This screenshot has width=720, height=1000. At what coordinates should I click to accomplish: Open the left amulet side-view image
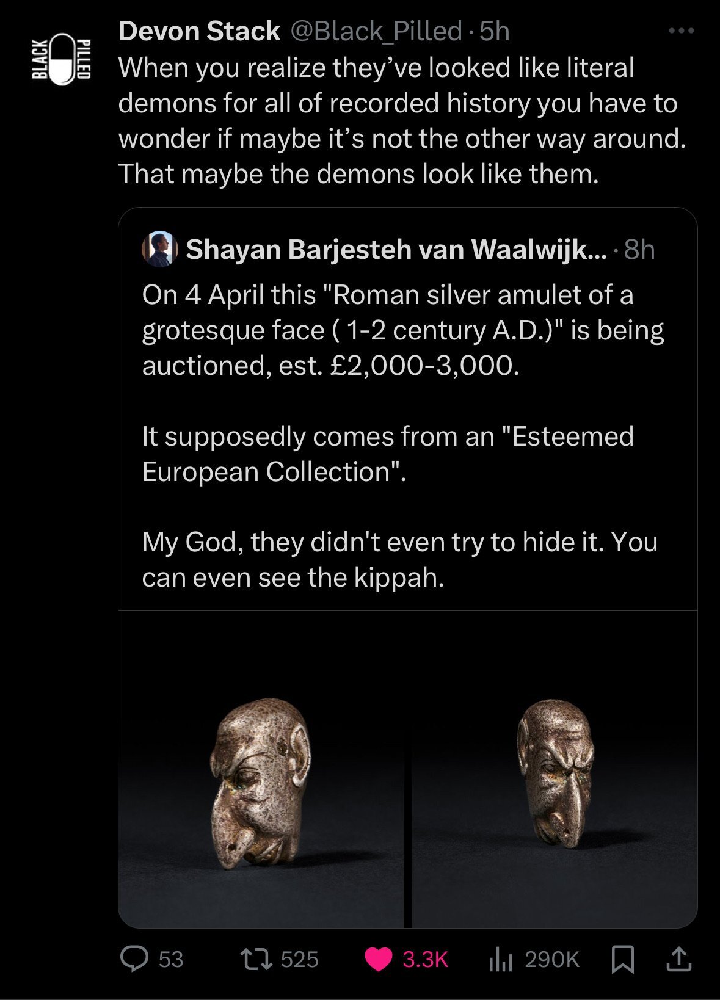261,769
